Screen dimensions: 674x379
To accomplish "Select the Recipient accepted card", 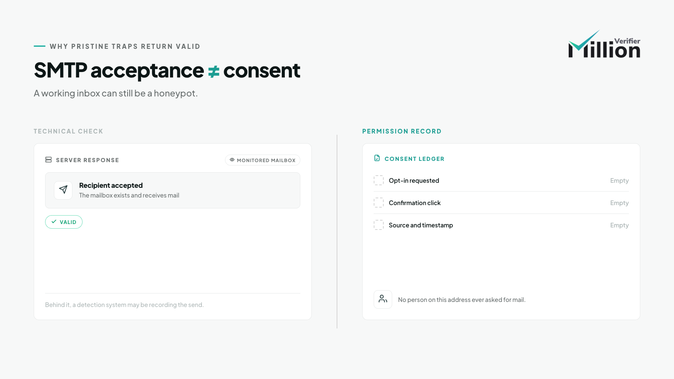I will point(173,190).
